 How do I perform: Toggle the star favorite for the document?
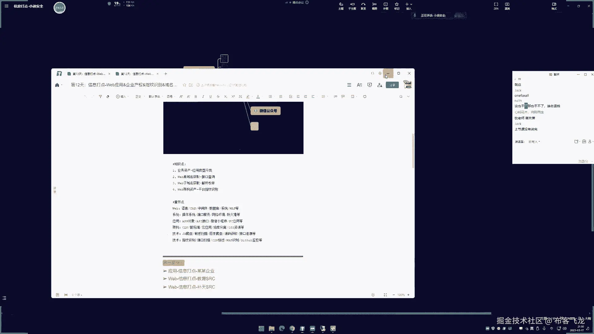point(184,85)
